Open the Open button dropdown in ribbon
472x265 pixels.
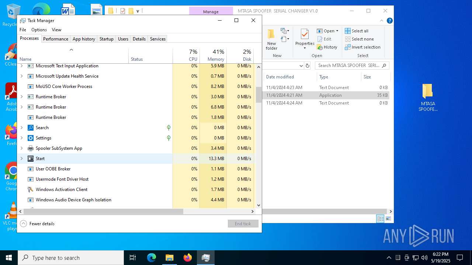click(337, 31)
